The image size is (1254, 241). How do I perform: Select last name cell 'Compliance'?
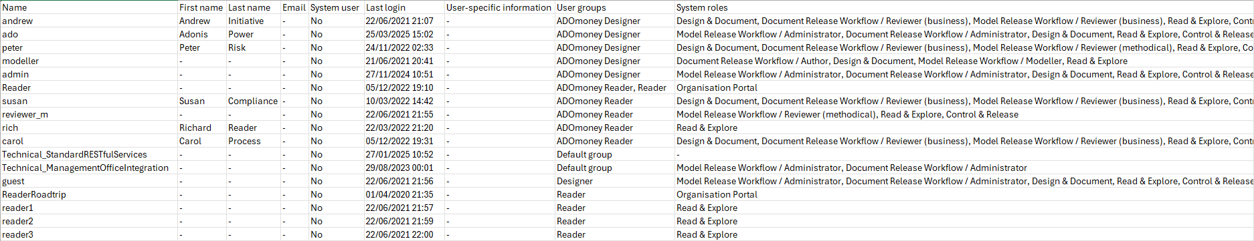[x=254, y=101]
